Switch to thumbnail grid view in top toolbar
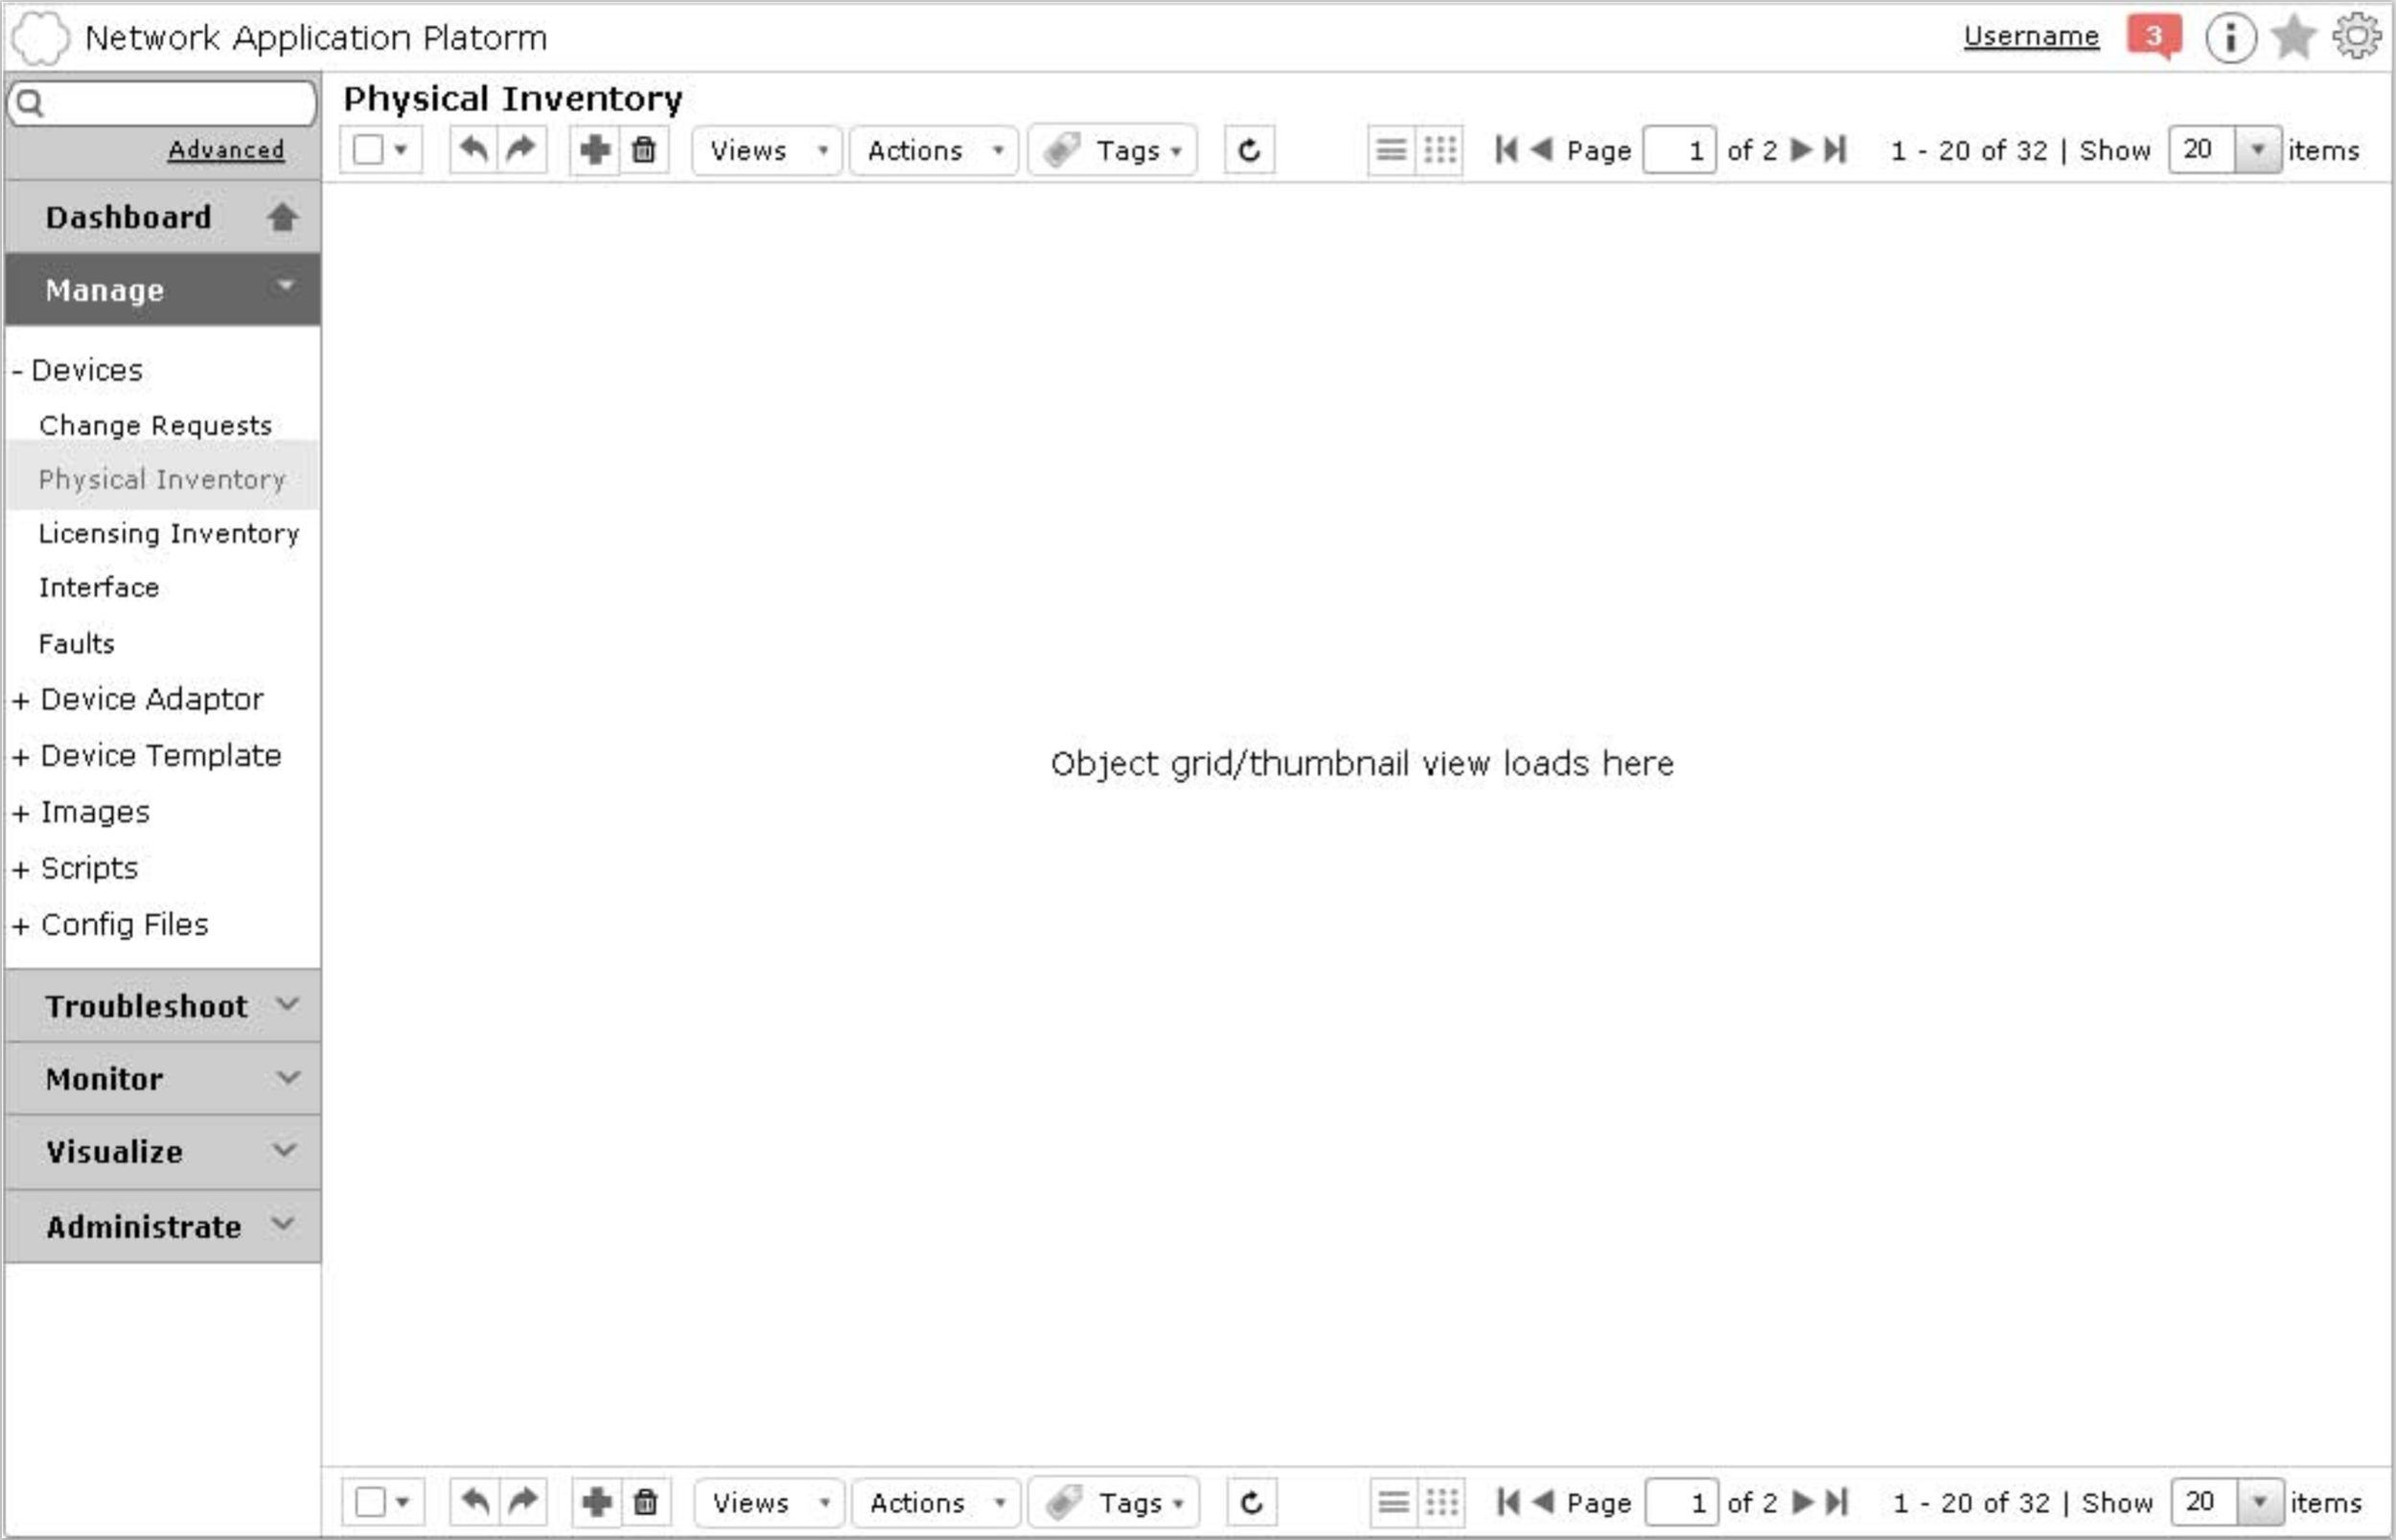 point(1440,150)
